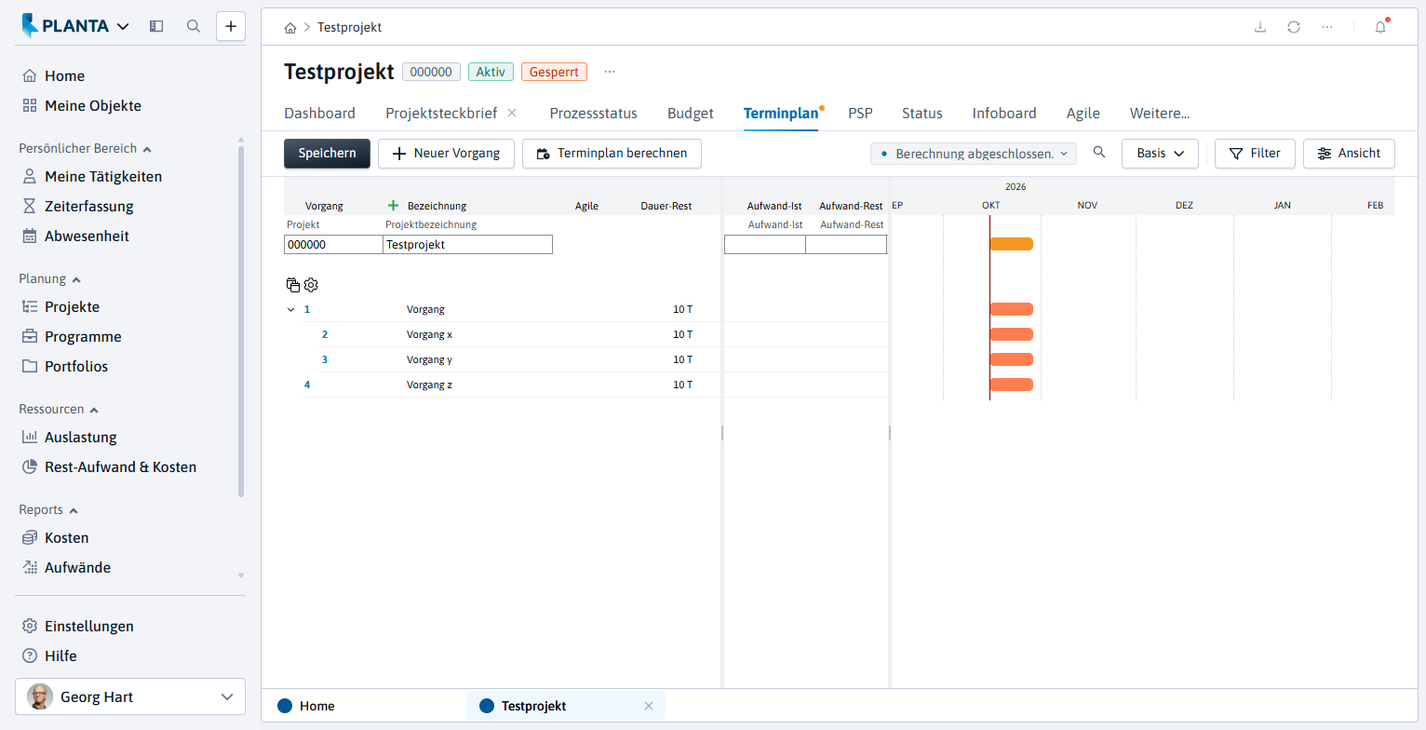Click the plus button beside the search icon
This screenshot has width=1426, height=730.
231,26
